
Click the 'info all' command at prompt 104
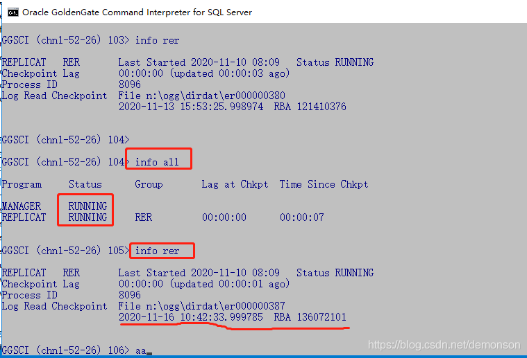[157, 162]
